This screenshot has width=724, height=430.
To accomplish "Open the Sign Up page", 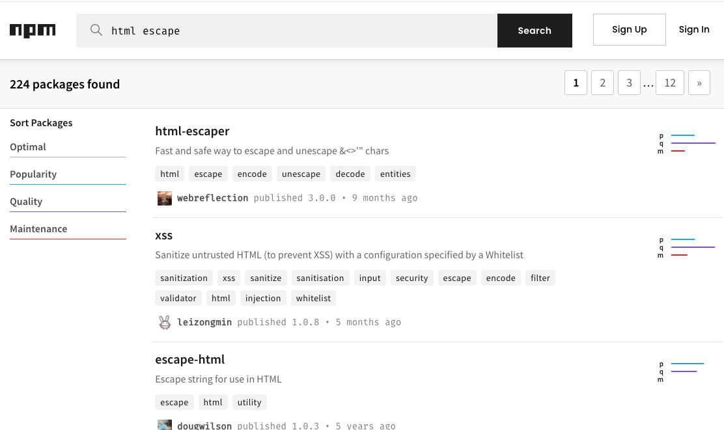I will (x=629, y=29).
